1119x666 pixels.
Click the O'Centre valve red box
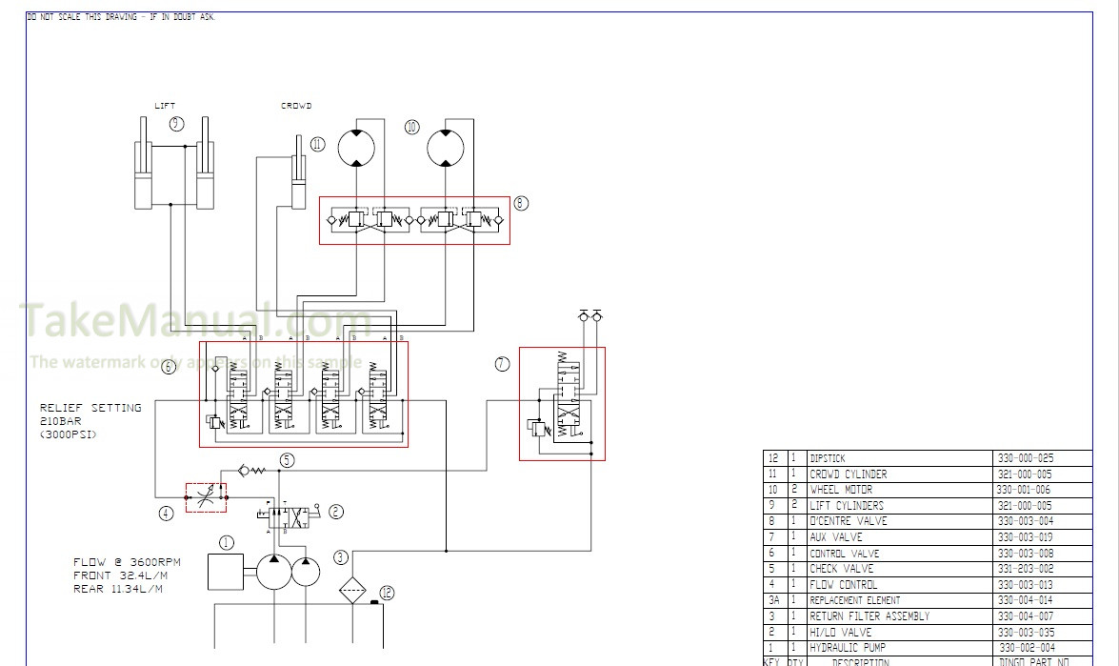coord(414,220)
